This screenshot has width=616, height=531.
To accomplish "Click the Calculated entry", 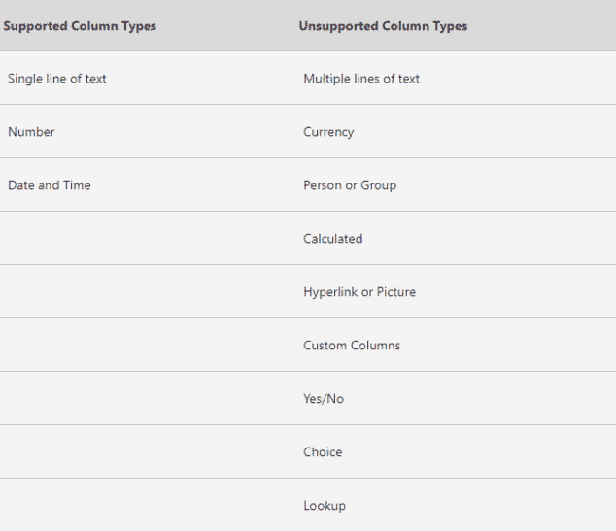I will click(x=332, y=239).
